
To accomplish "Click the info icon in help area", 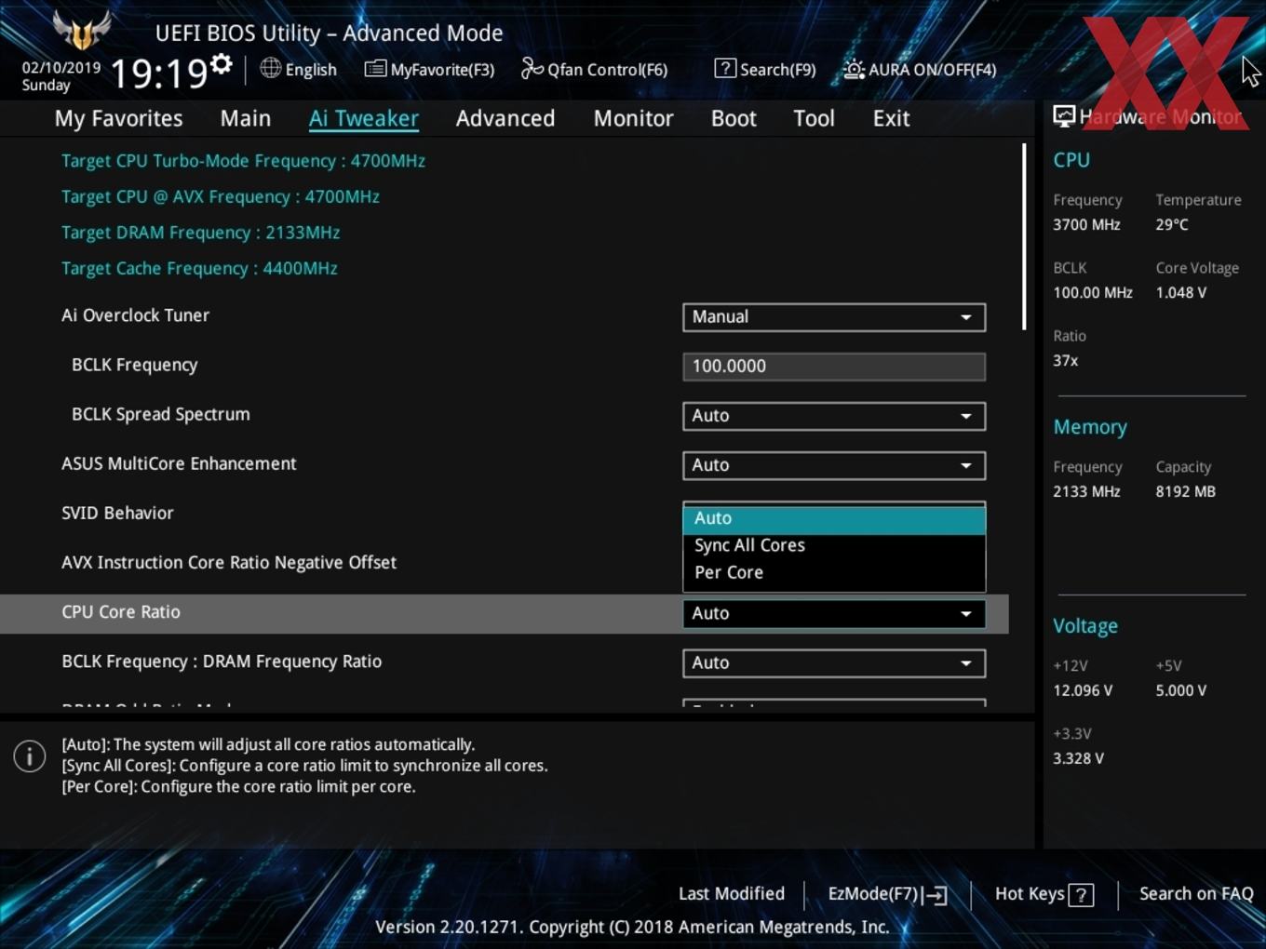I will coord(30,755).
